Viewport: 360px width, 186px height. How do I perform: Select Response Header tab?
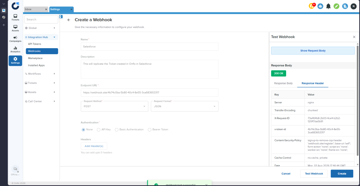click(x=313, y=83)
